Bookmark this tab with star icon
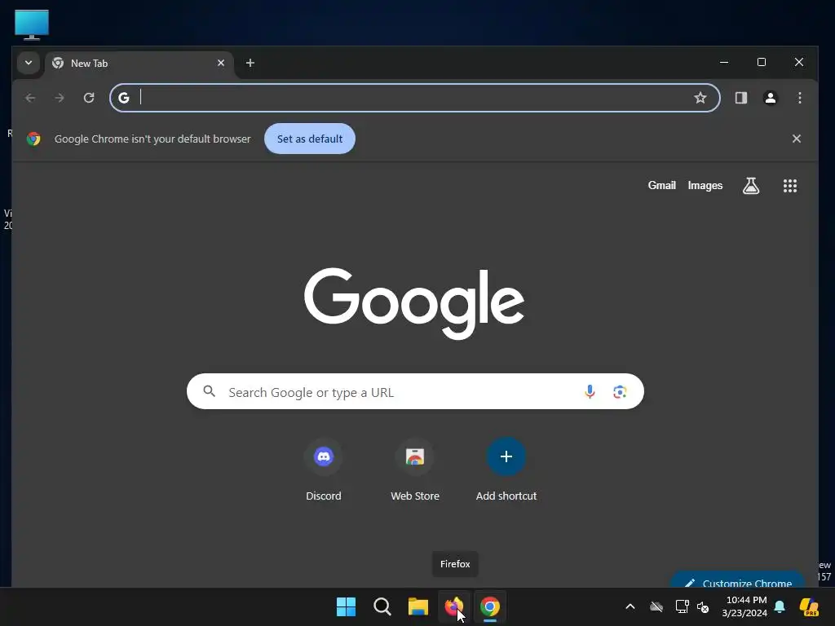Image resolution: width=835 pixels, height=626 pixels. (x=700, y=98)
